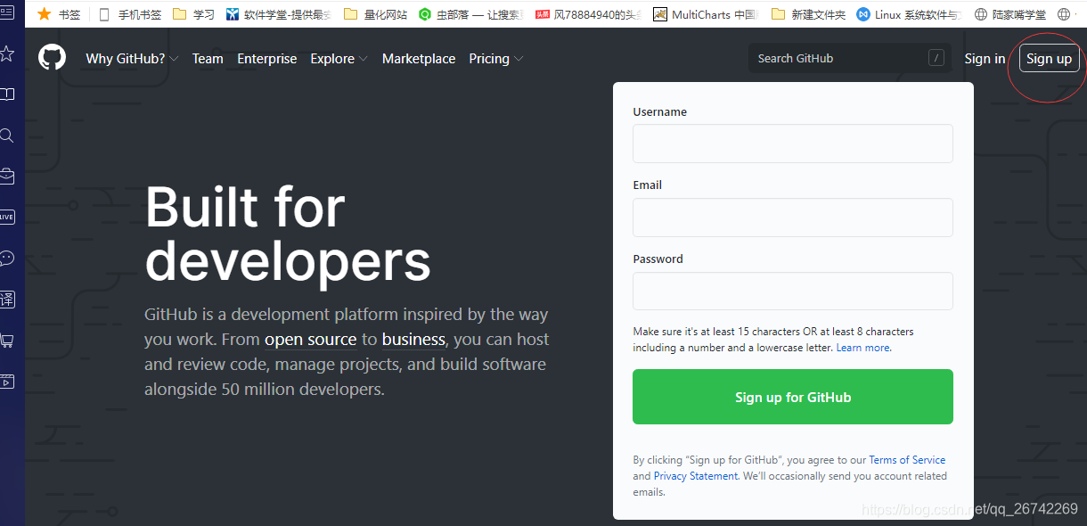The image size is (1087, 526).
Task: Open the Terms of Service link
Action: [x=907, y=460]
